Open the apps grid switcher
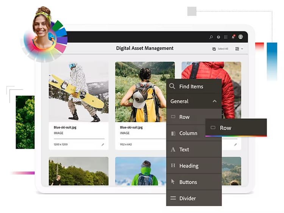The height and width of the screenshot is (213, 284). click(226, 37)
